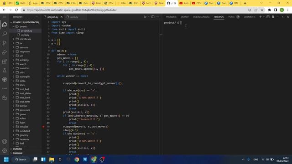Open the Explorer view in activity bar
The image size is (292, 164).
pos(5,25)
